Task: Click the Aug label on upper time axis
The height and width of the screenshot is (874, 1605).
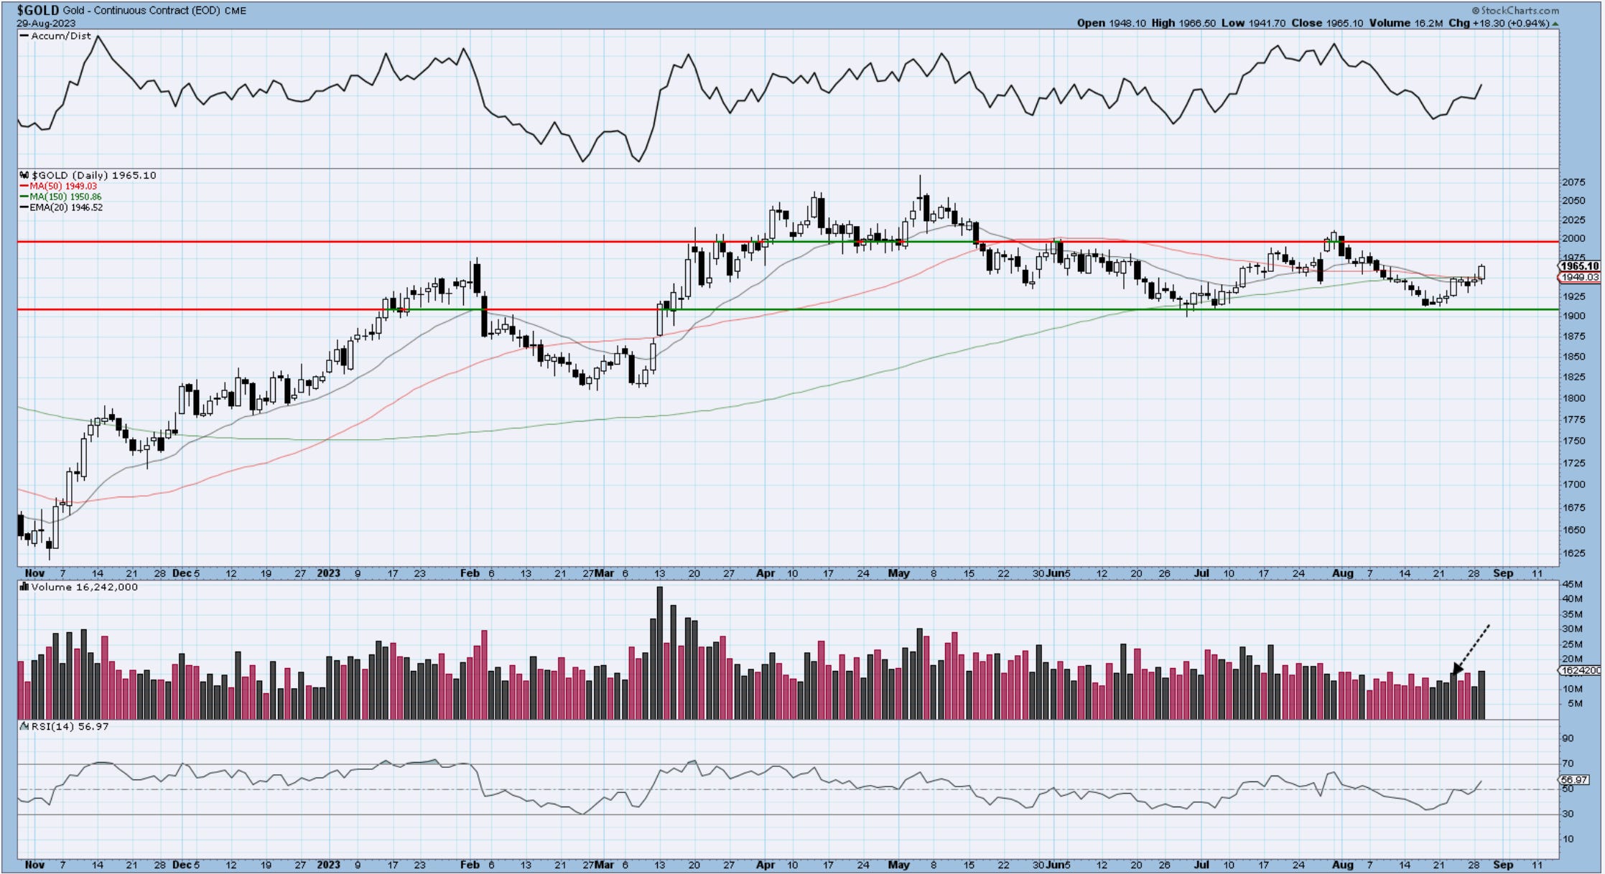Action: tap(1341, 573)
